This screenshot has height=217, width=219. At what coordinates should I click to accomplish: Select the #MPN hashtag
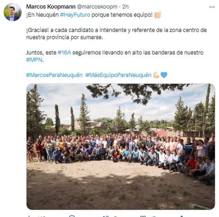click(34, 60)
